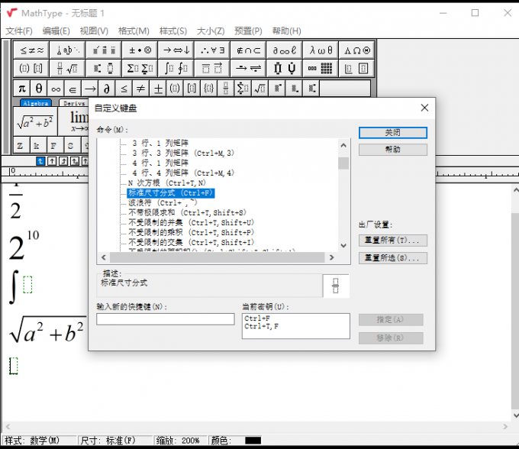Switch to the Derivs tab

[74, 103]
